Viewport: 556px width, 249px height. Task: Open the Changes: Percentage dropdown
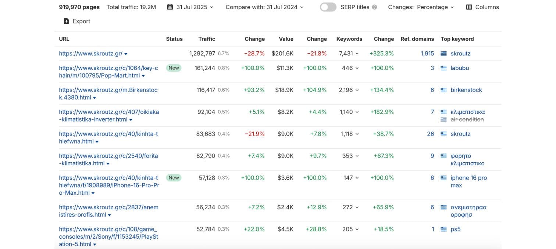[421, 7]
